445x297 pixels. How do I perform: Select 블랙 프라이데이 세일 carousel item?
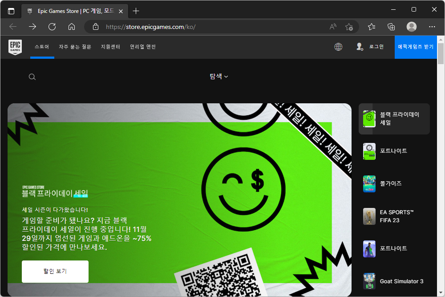[394, 119]
